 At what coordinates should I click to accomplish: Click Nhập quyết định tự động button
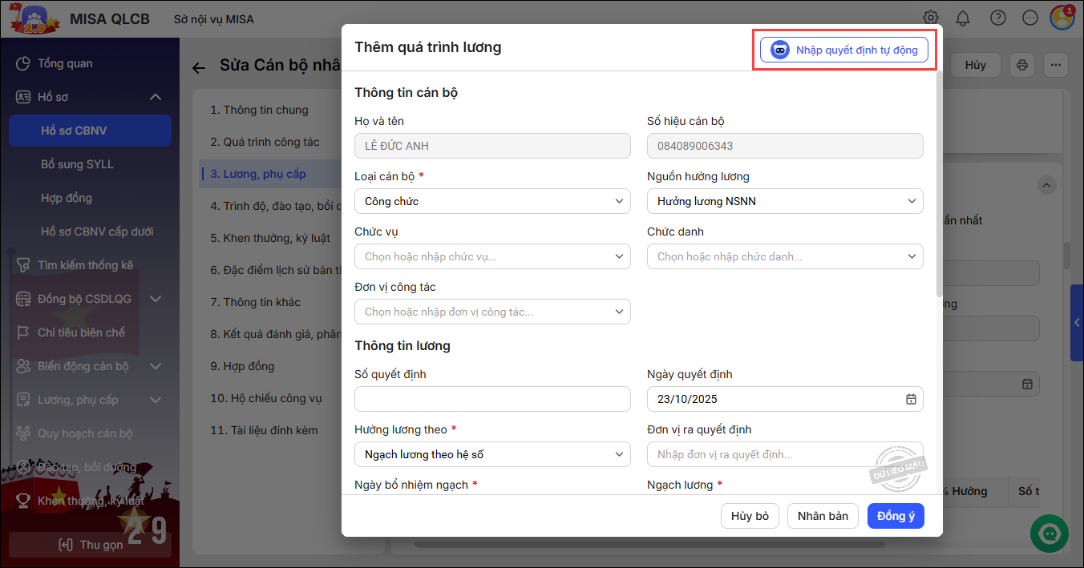click(844, 50)
